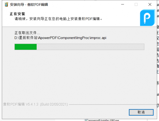The width and height of the screenshot is (159, 121).
Task: Click the 请稍候 installation description line
Action: (x=58, y=19)
